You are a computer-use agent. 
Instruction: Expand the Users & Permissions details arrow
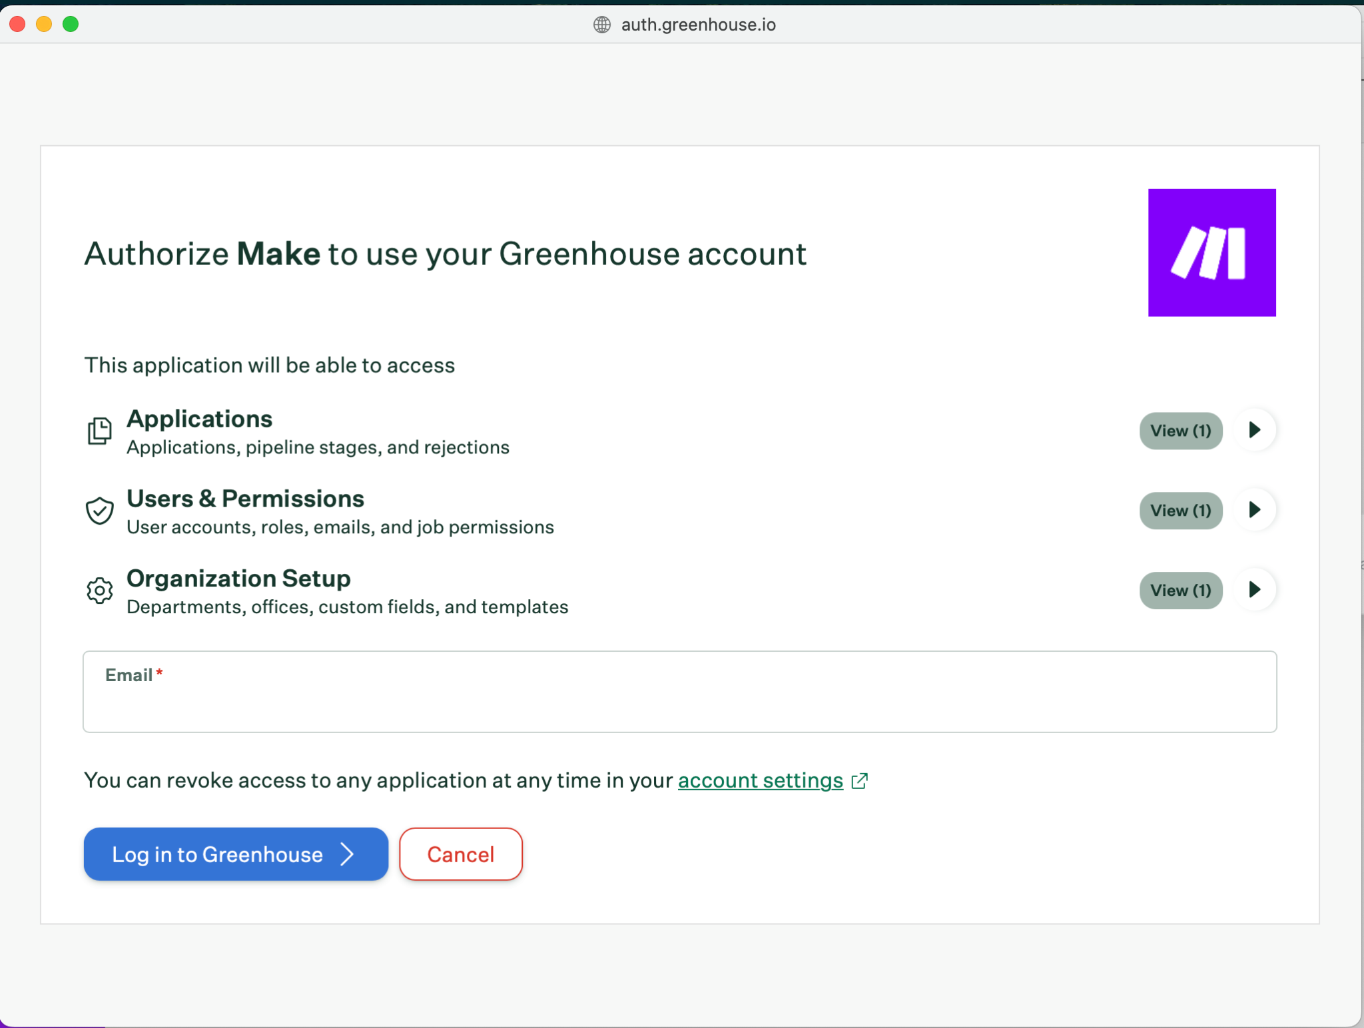[x=1255, y=510]
